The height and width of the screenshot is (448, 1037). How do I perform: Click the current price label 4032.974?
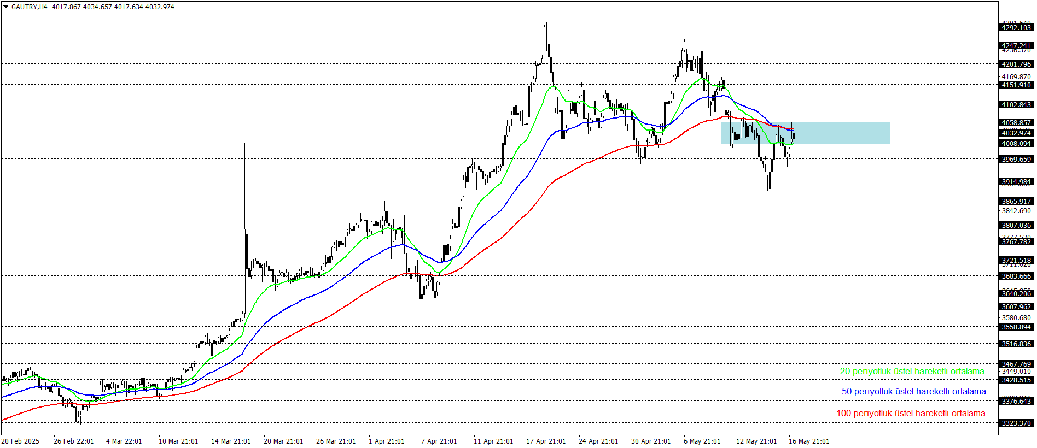click(1016, 133)
